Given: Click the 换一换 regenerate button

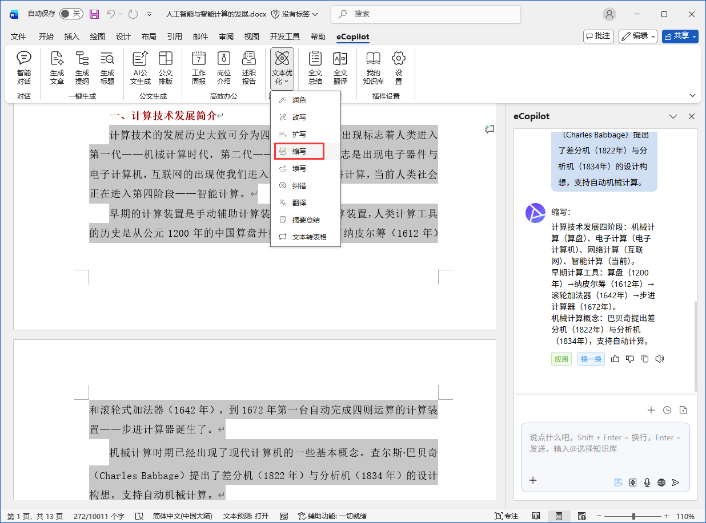Looking at the screenshot, I should [591, 359].
